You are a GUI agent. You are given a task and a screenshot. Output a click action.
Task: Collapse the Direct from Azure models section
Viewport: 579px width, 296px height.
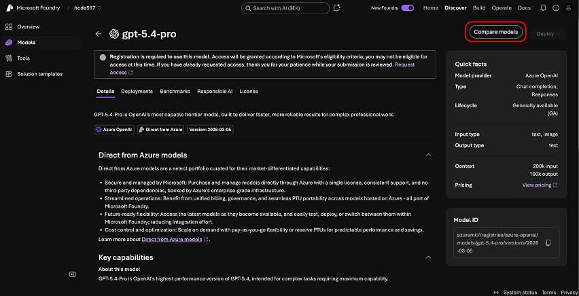428,155
